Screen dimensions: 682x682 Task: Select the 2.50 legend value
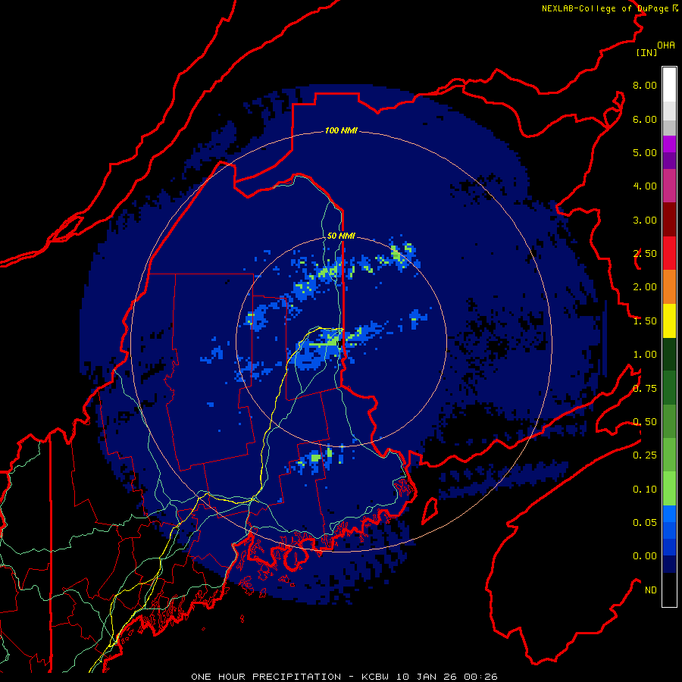[x=645, y=254]
